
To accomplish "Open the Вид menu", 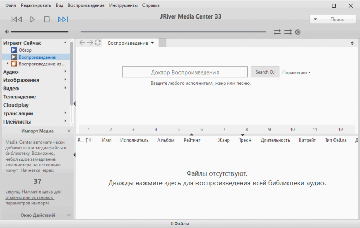I will pyautogui.click(x=59, y=5).
